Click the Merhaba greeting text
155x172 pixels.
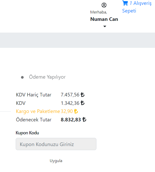click(x=98, y=12)
